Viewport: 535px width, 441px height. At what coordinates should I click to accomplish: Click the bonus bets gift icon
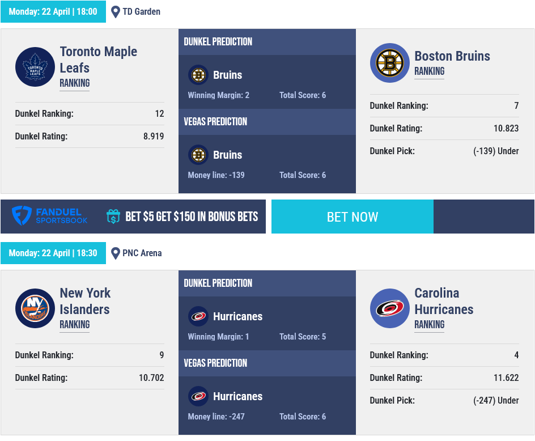coord(113,217)
